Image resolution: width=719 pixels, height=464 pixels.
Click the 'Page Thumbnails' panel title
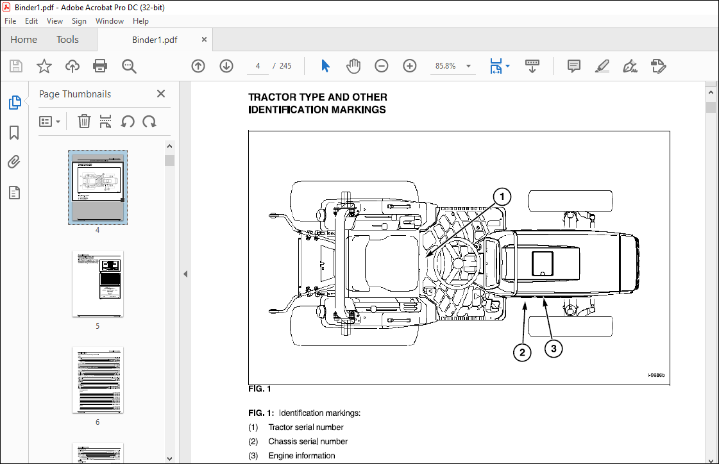click(75, 94)
